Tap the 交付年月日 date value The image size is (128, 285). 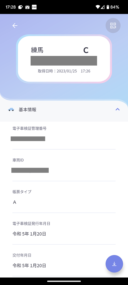point(29,265)
